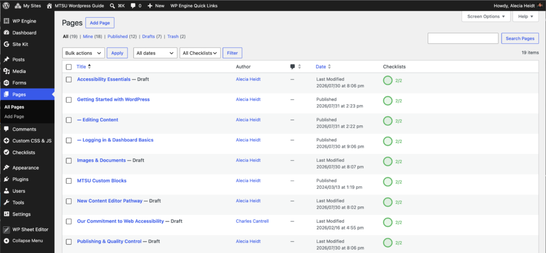The width and height of the screenshot is (546, 253).
Task: Click the Checklists checkmark icon in sidebar
Action: coord(6,152)
